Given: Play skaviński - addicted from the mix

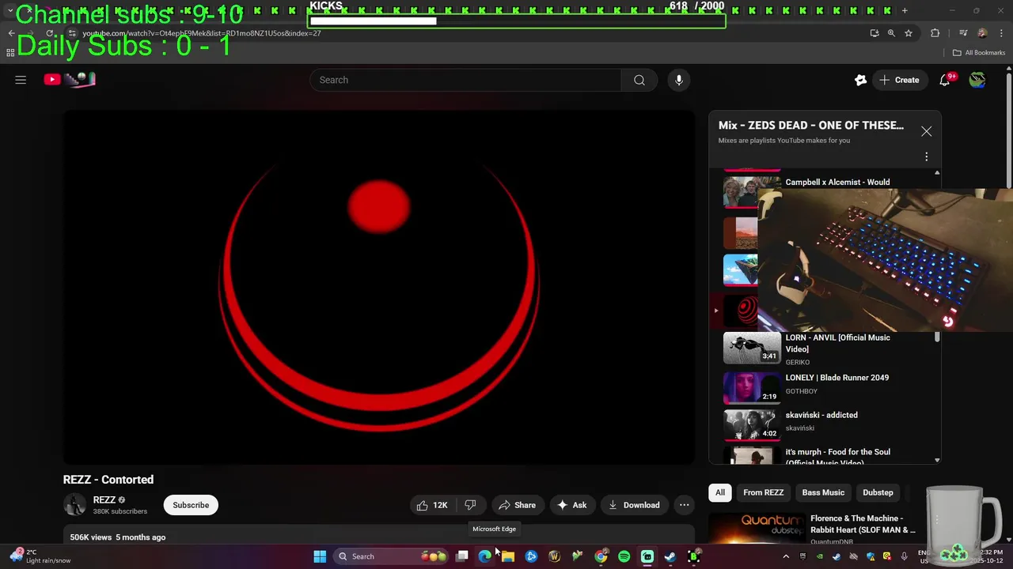Looking at the screenshot, I should [x=821, y=415].
